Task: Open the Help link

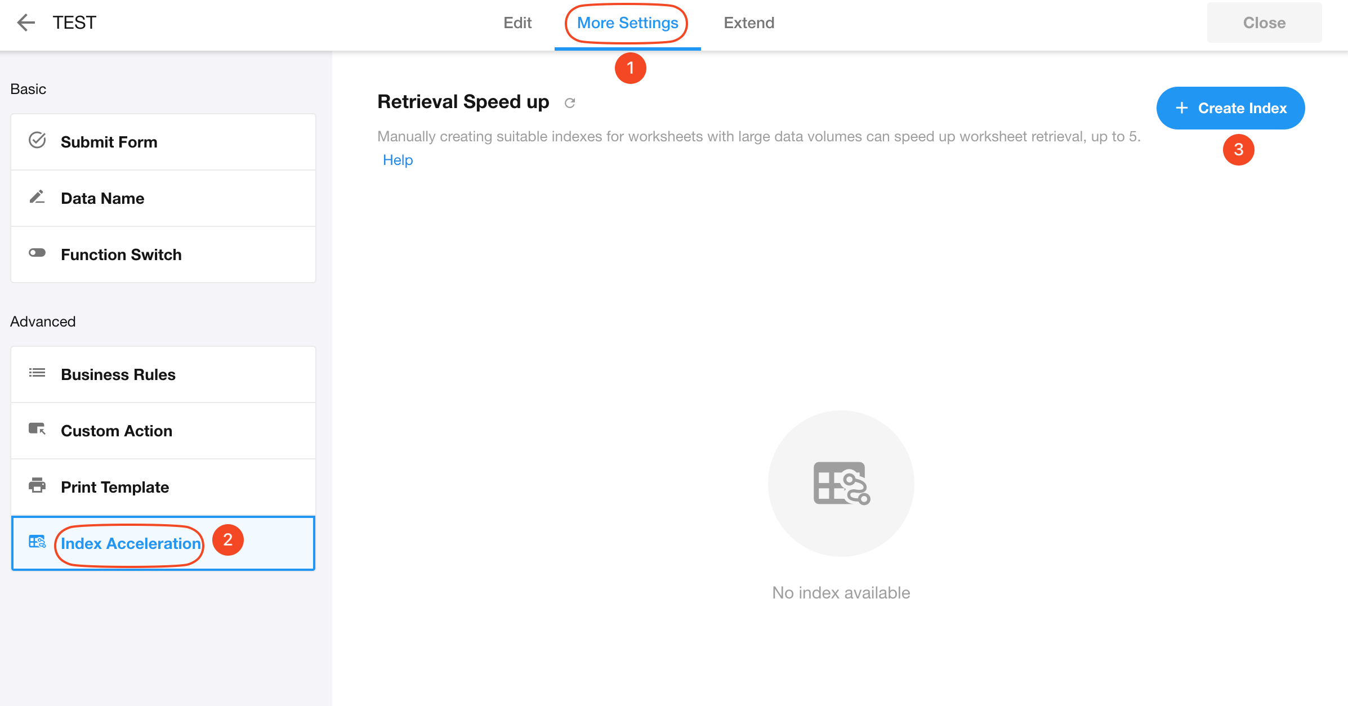Action: 398,160
